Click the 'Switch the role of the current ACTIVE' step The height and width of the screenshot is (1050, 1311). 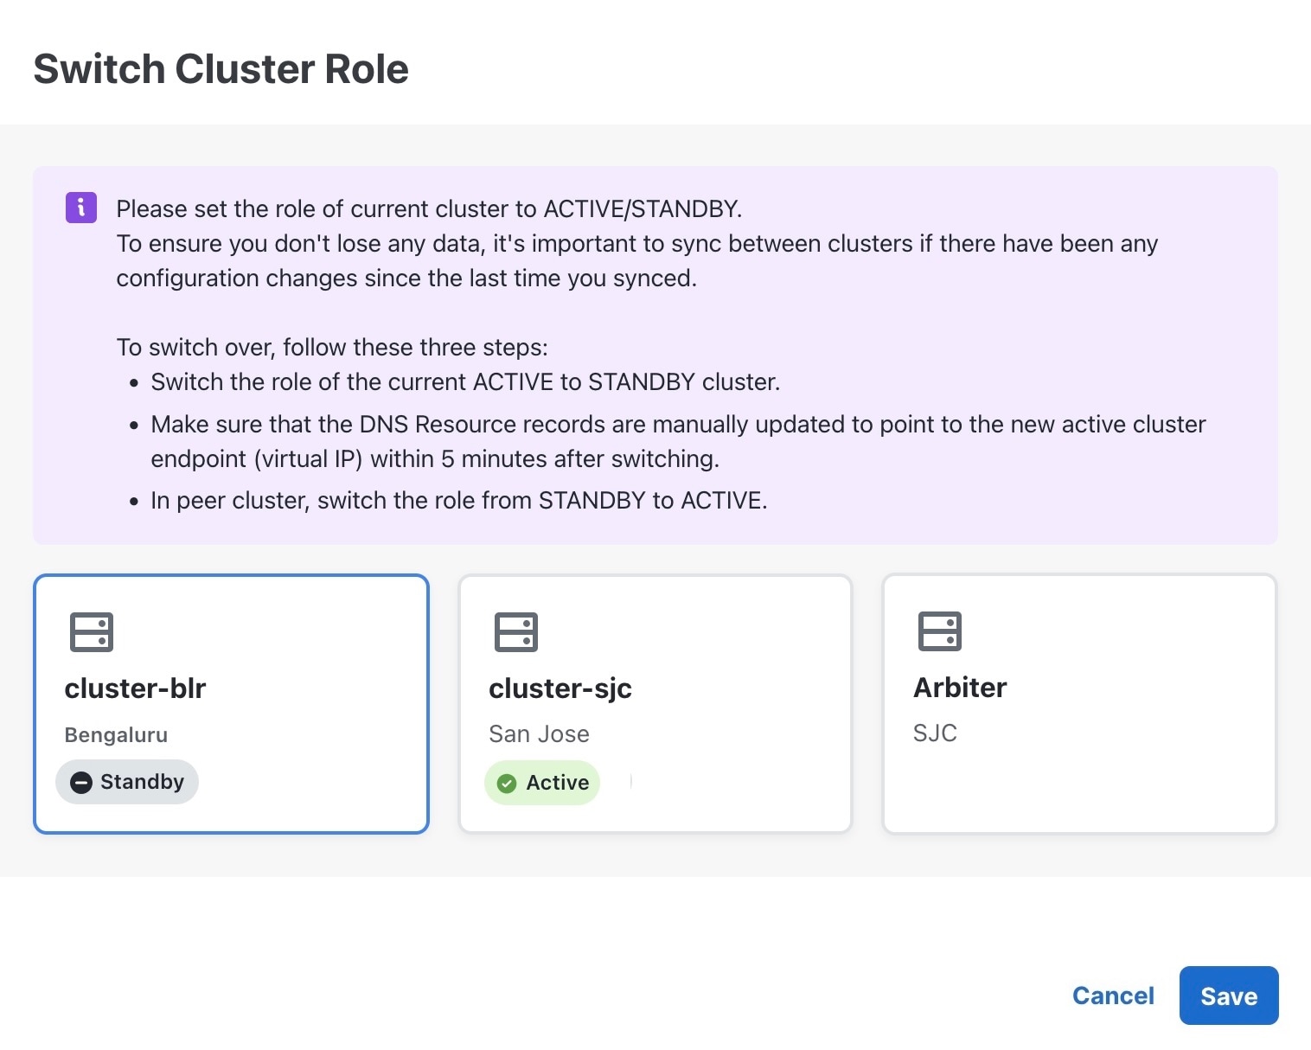tap(465, 382)
